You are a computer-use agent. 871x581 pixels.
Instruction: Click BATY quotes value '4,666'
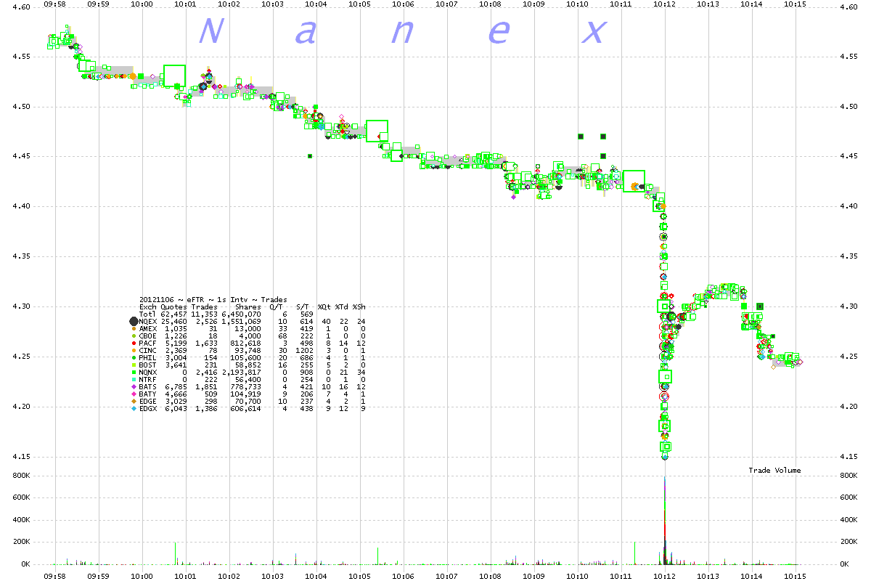pos(175,394)
